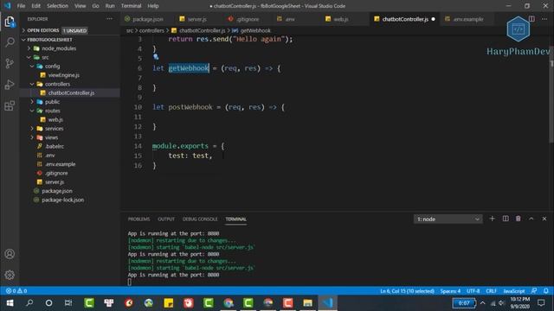This screenshot has height=311, width=554.
Task: Click the 'controllers' breadcrumb segment
Action: [151, 31]
